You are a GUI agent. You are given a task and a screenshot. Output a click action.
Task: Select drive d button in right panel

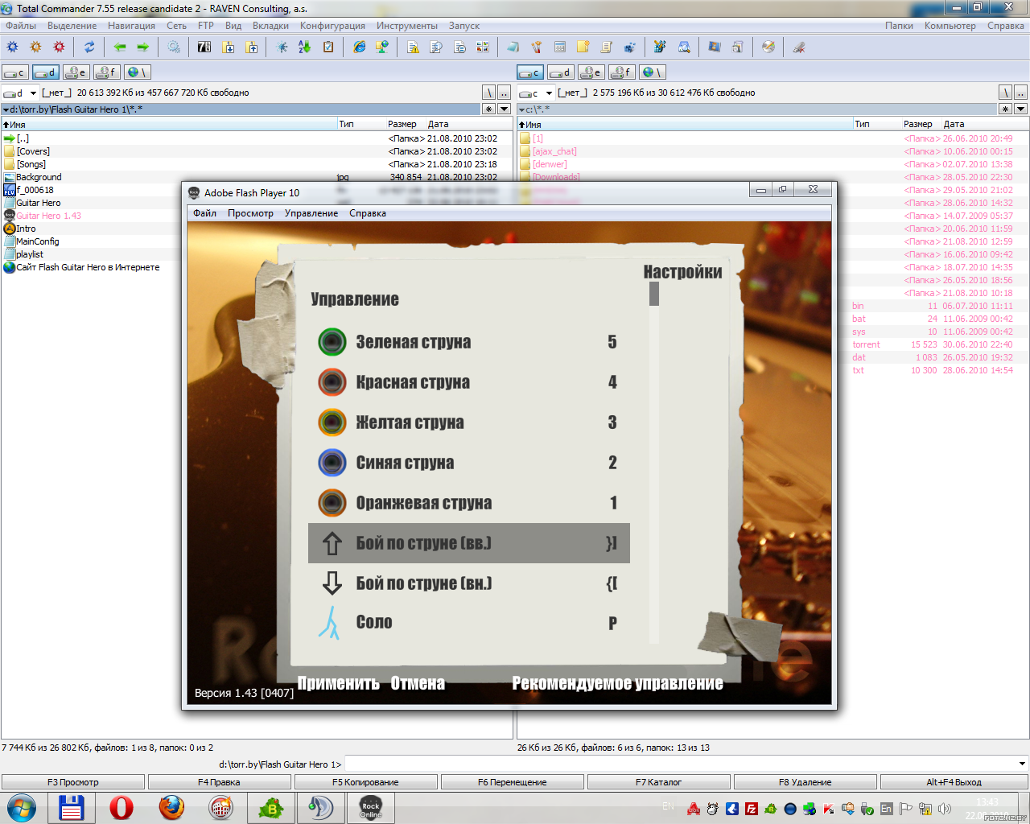pyautogui.click(x=561, y=72)
